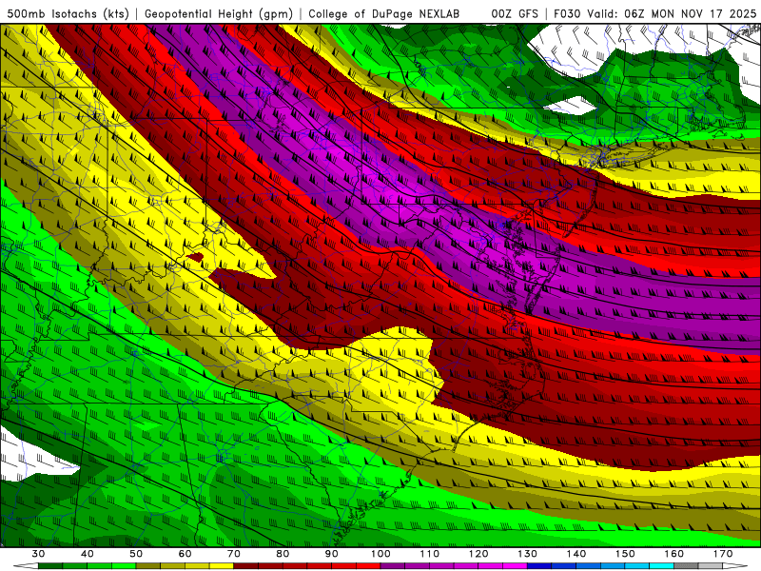Click the 40 label on the color scale
Image resolution: width=761 pixels, height=571 pixels.
(x=88, y=554)
